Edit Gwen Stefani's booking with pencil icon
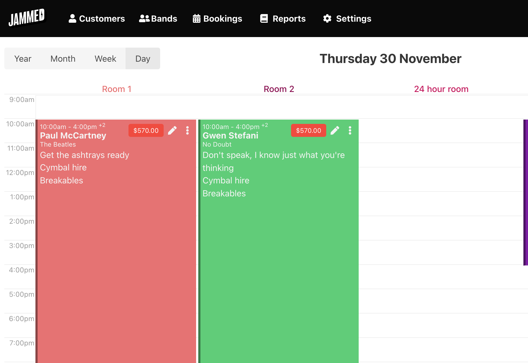The image size is (528, 363). [335, 130]
